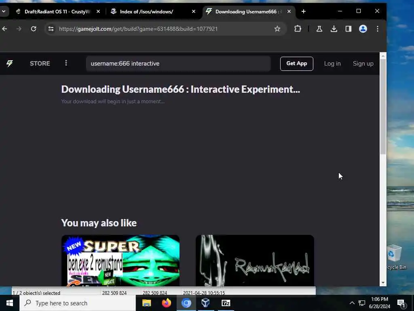Expand the tab search dropdown arrow
The image size is (414, 311).
(x=4, y=11)
